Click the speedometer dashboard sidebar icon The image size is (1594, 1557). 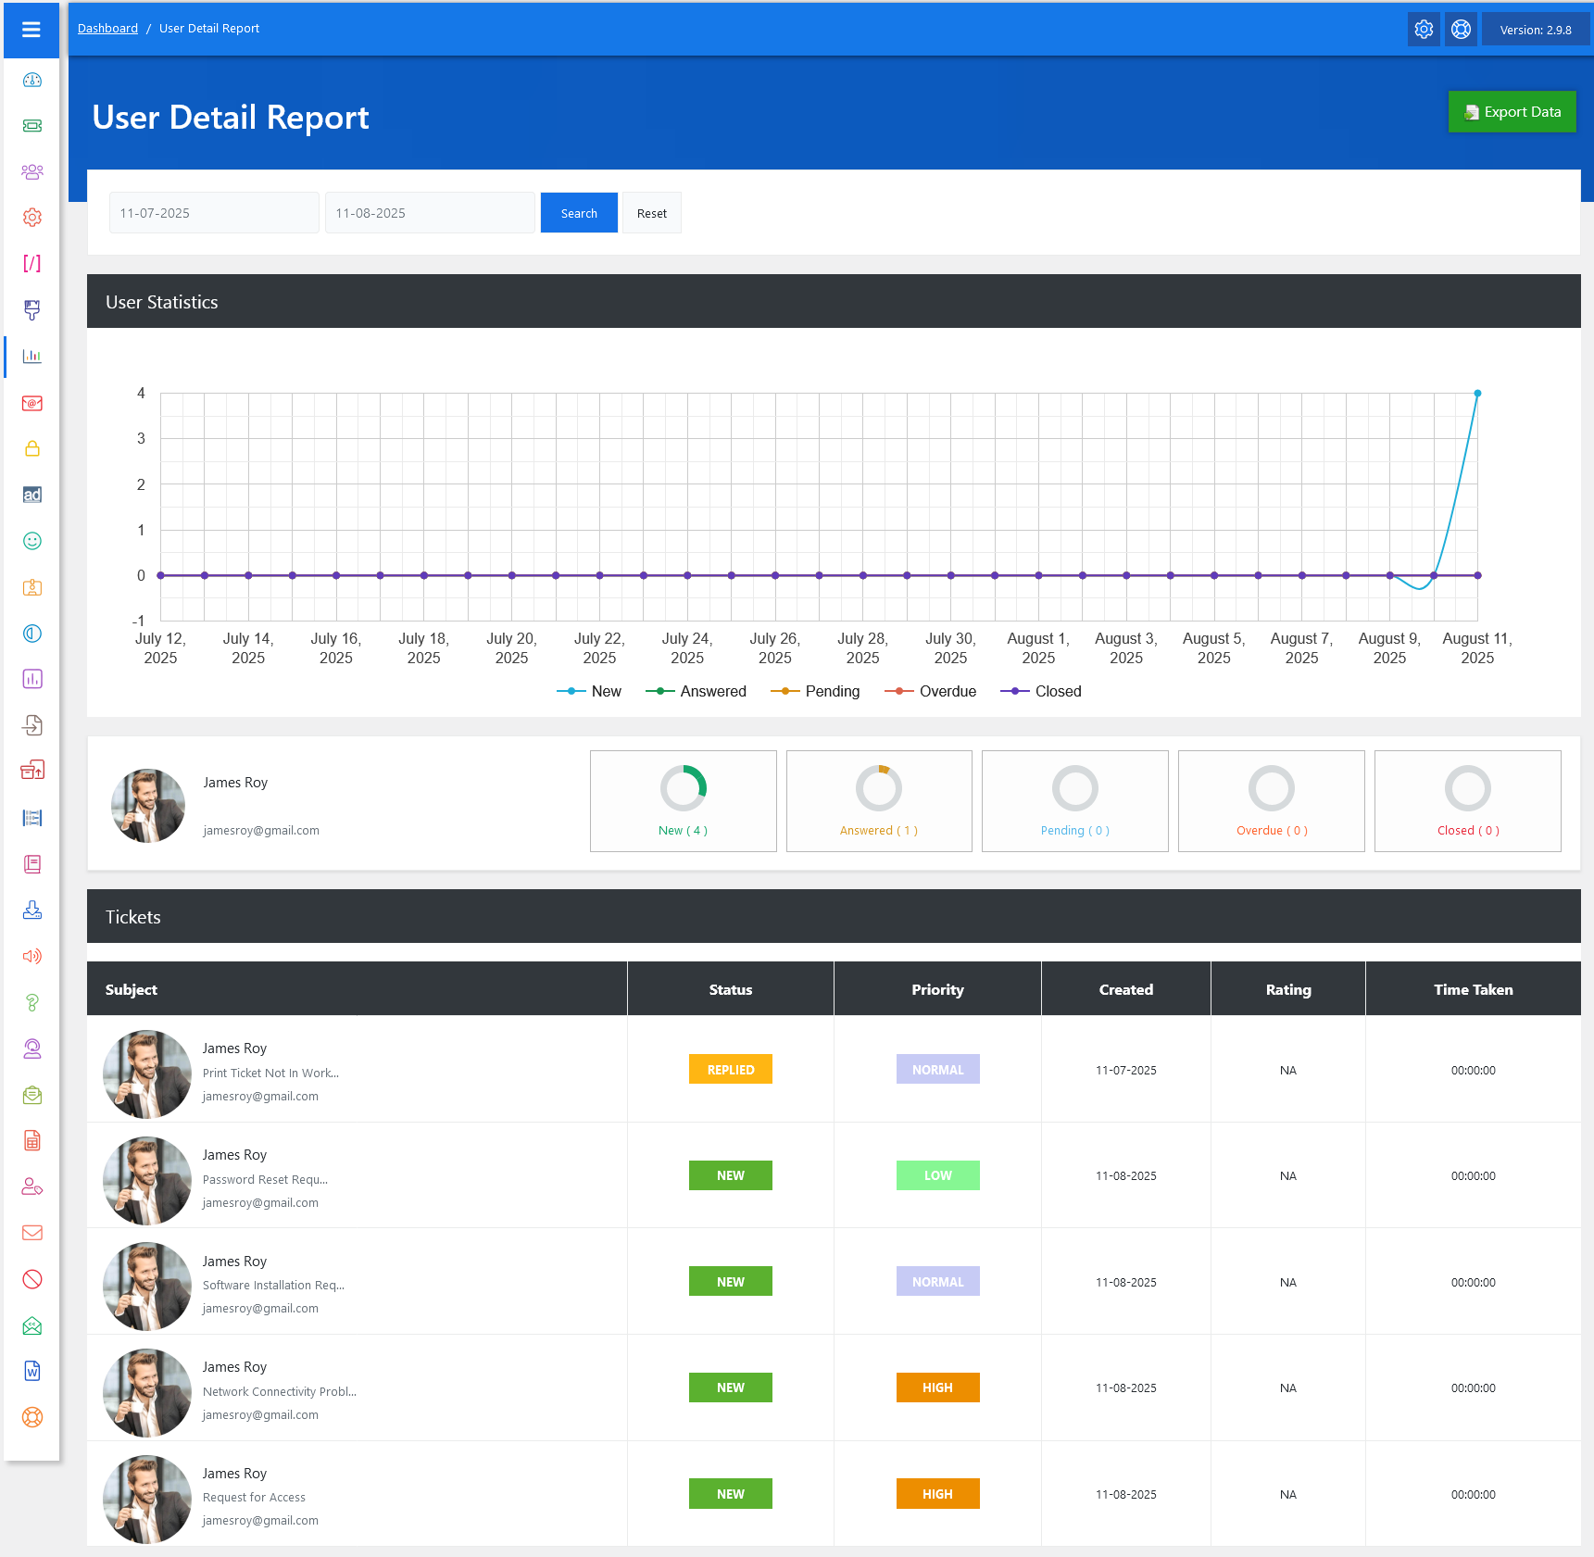click(x=32, y=80)
